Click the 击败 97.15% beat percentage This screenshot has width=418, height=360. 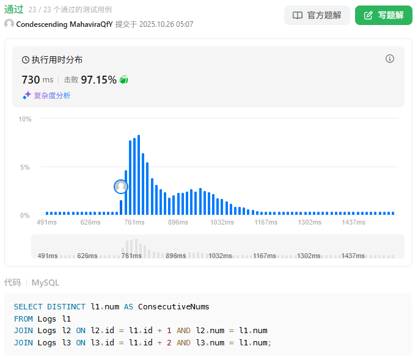tap(90, 80)
